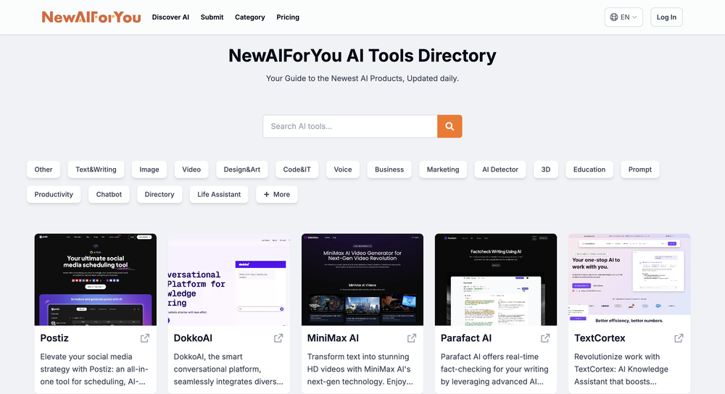This screenshot has width=725, height=394.
Task: Select Life Assistant category
Action: click(x=219, y=194)
